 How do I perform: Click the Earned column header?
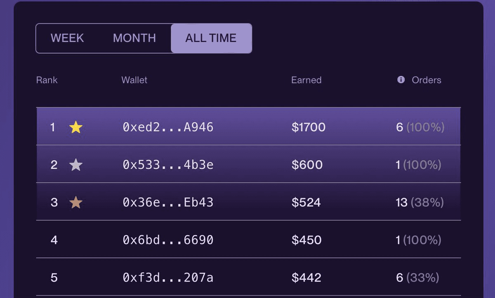pos(306,80)
